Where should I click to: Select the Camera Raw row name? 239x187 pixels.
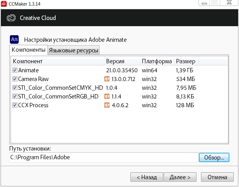coord(33,79)
